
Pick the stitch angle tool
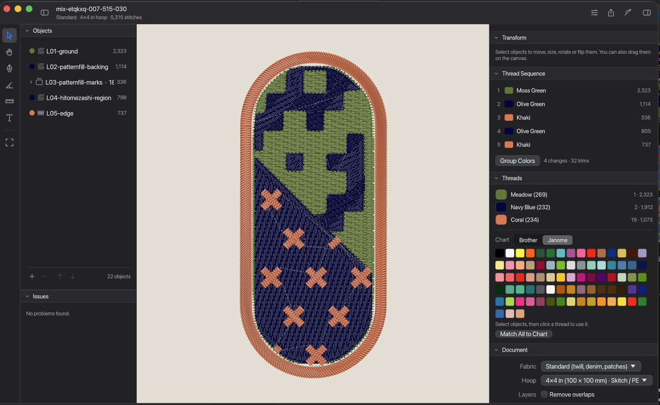9,85
